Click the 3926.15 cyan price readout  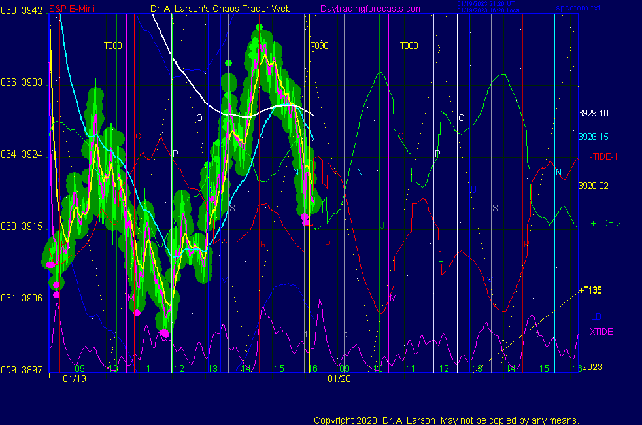coord(593,137)
